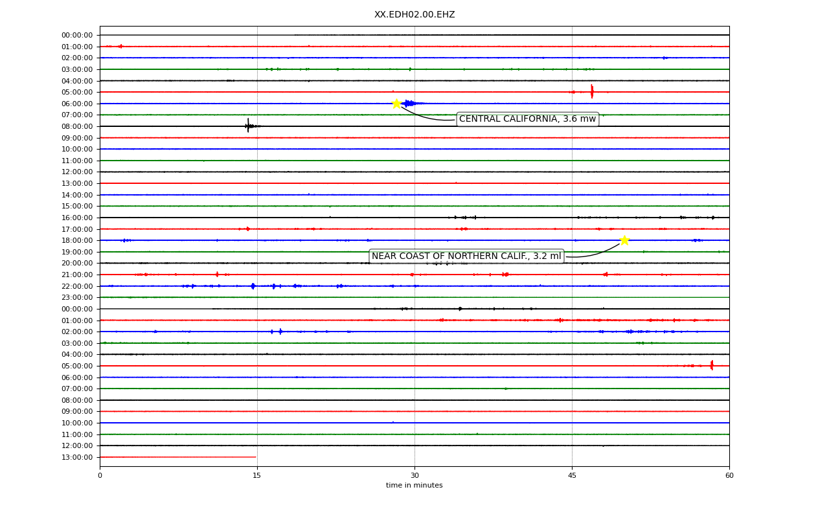The width and height of the screenshot is (829, 518).
Task: Click the plot title XX.EDH02.00.EHZ
Action: point(414,14)
